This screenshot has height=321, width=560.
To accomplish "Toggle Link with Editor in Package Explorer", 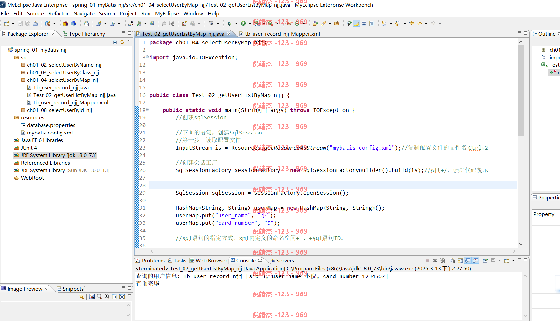I will [x=122, y=42].
